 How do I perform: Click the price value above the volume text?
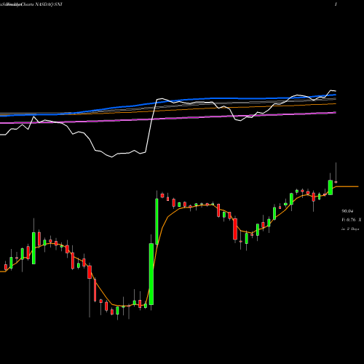coord(347,211)
